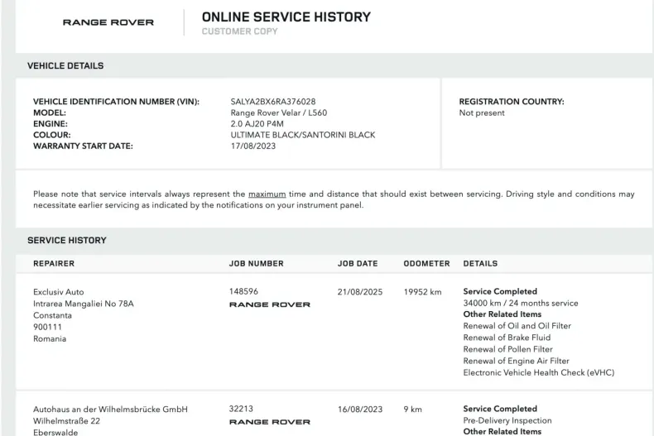654x436 pixels.
Task: Click the city 'Eberswalde'
Action: tap(55, 432)
